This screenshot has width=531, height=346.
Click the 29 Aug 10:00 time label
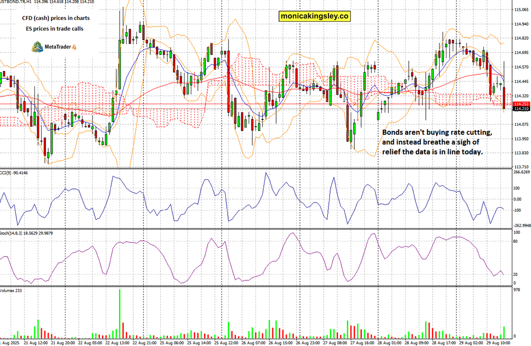point(498,343)
